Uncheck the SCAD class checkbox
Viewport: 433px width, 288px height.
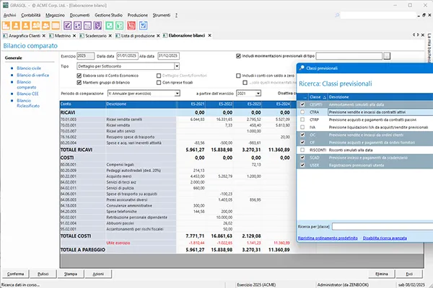tap(302, 158)
